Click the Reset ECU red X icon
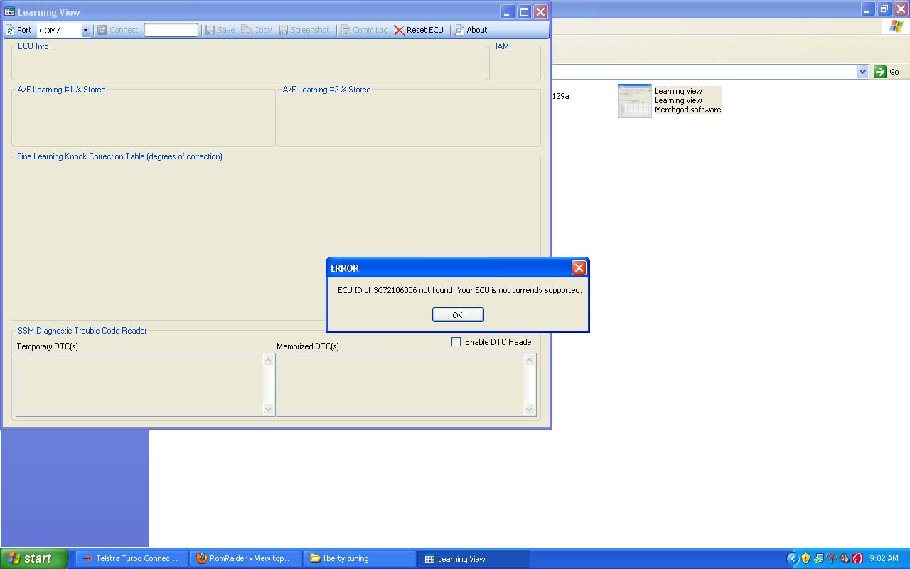Image resolution: width=910 pixels, height=569 pixels. 399,30
